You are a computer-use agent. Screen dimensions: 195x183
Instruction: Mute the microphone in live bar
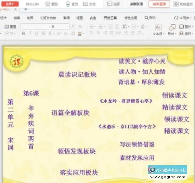[68, 4]
